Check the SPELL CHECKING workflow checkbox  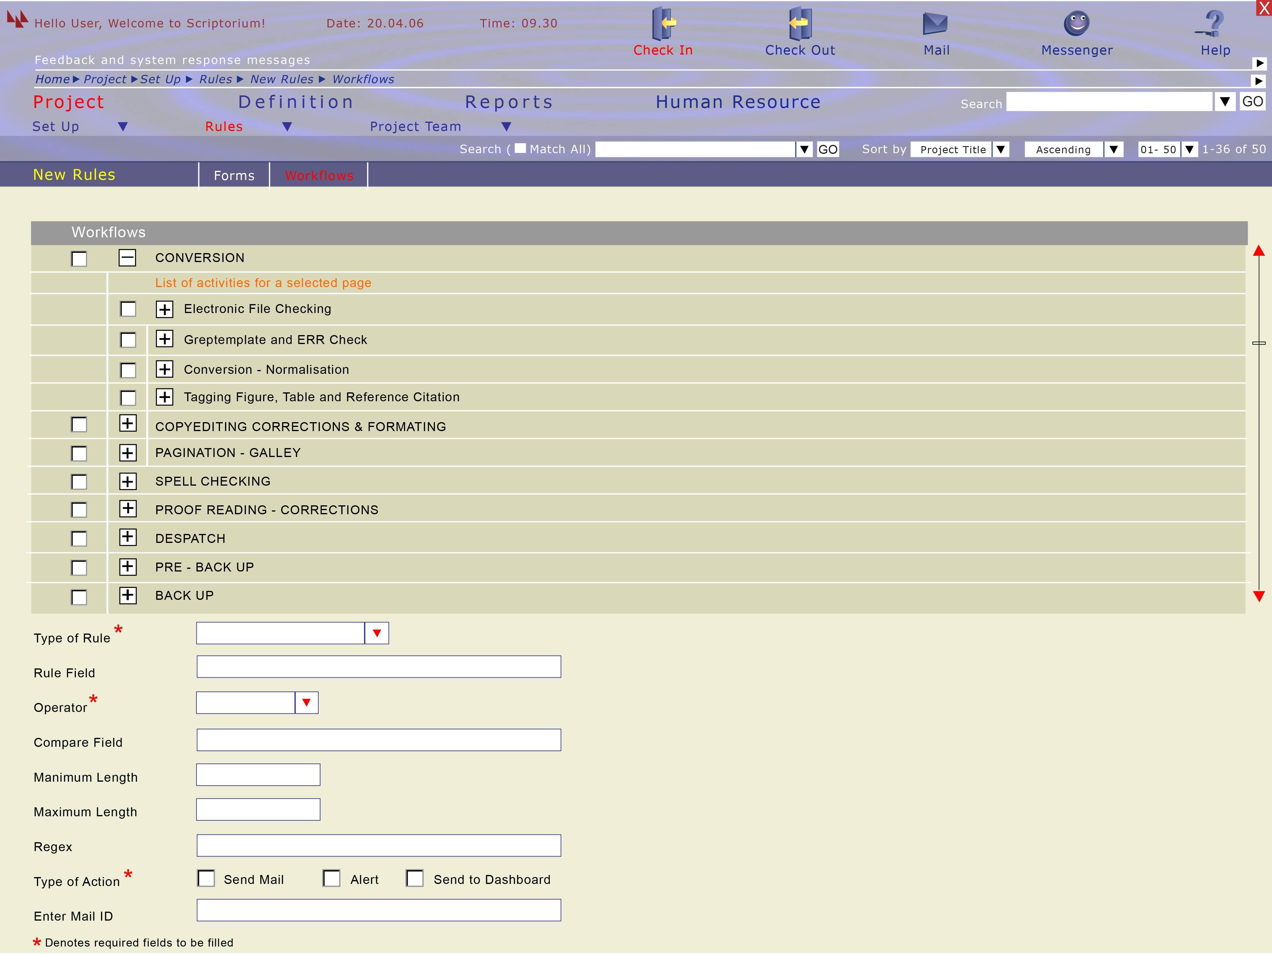[79, 482]
